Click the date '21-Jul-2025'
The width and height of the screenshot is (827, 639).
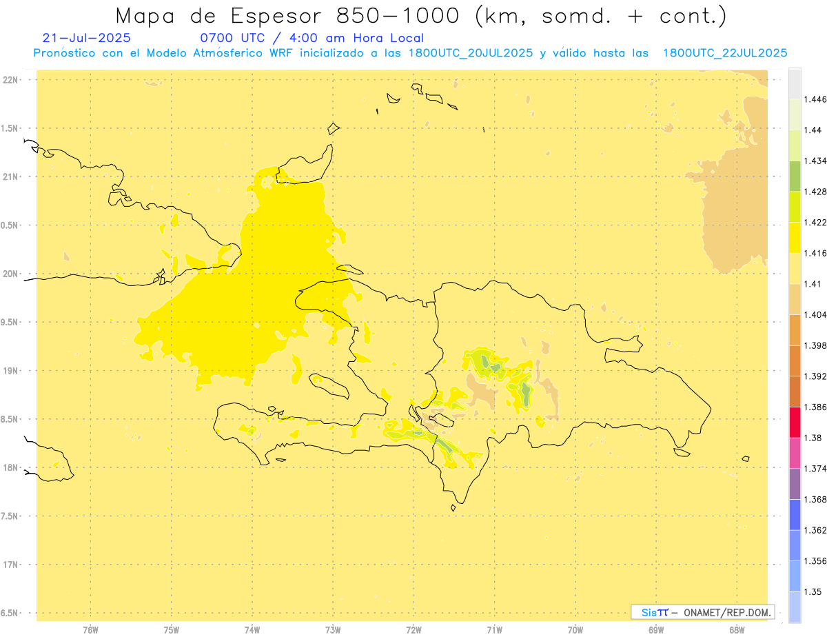click(86, 38)
